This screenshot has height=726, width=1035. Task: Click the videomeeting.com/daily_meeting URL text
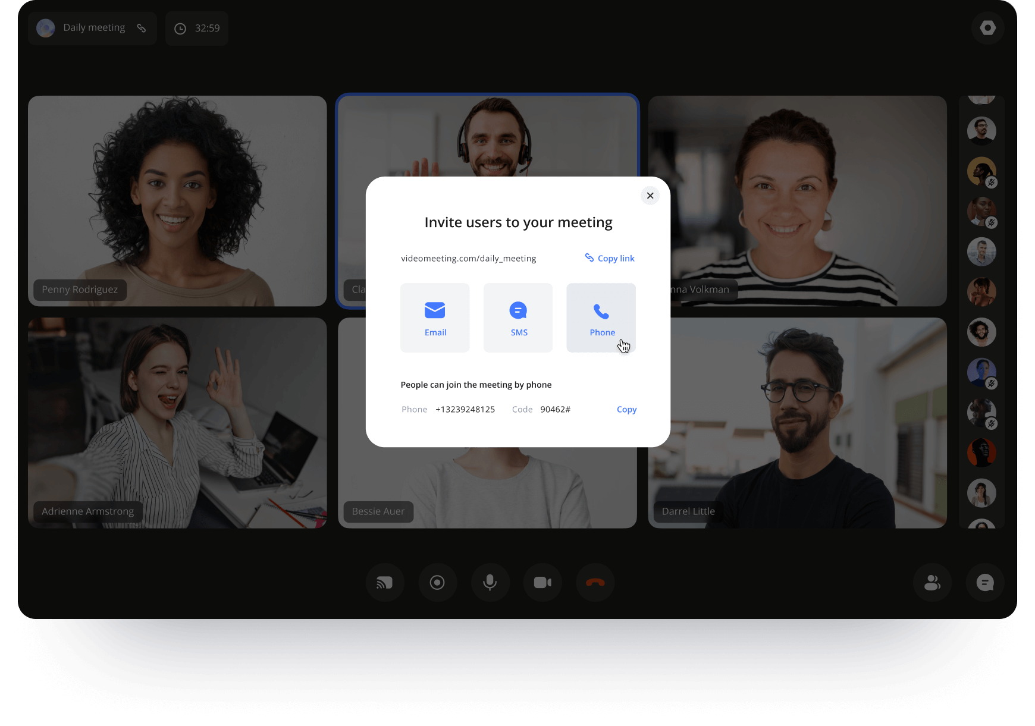click(x=469, y=259)
